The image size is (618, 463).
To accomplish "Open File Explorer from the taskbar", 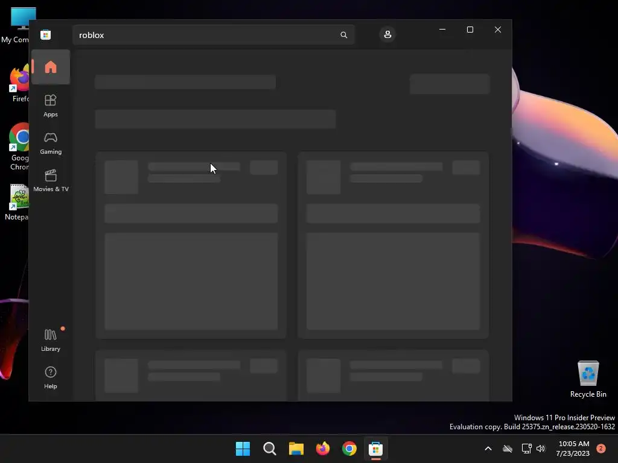I will click(x=296, y=449).
